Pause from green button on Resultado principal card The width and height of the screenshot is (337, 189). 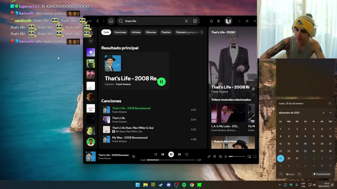(x=161, y=82)
